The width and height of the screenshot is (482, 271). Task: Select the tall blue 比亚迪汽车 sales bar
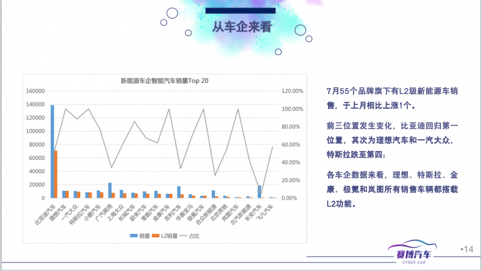(52, 151)
